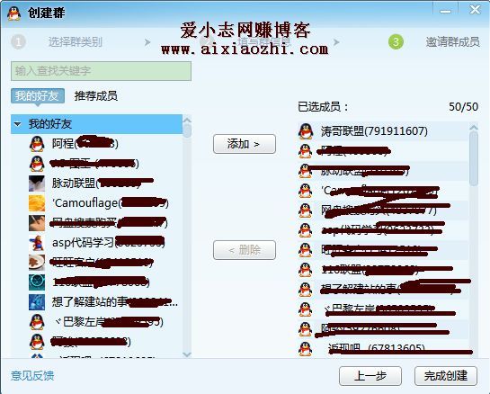This screenshot has height=394, width=490.
Task: Click the avatar for 想了解建站的事
Action: (x=37, y=302)
